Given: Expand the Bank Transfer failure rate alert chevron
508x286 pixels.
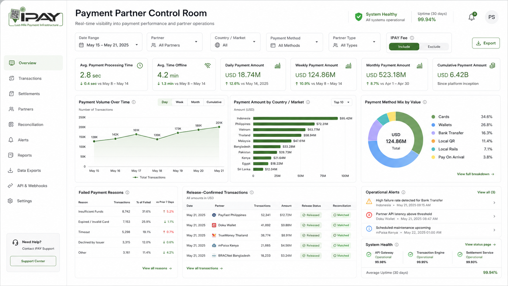Looking at the screenshot, I should 494,203.
